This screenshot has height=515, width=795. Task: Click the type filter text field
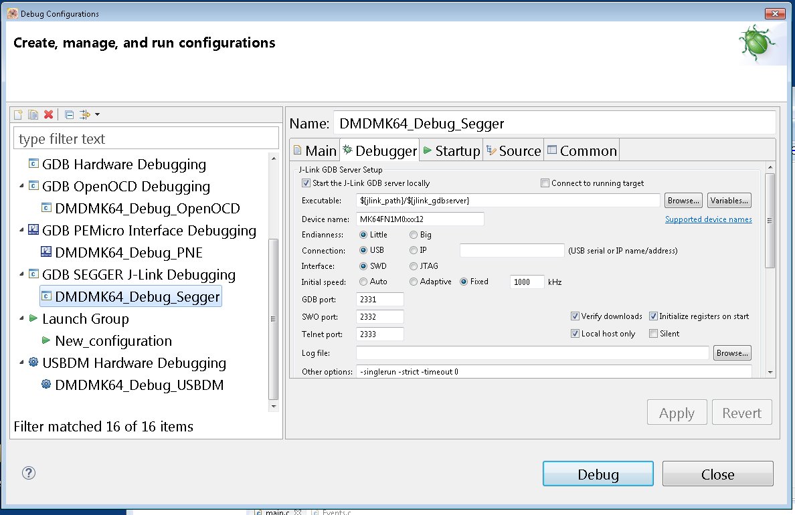146,138
